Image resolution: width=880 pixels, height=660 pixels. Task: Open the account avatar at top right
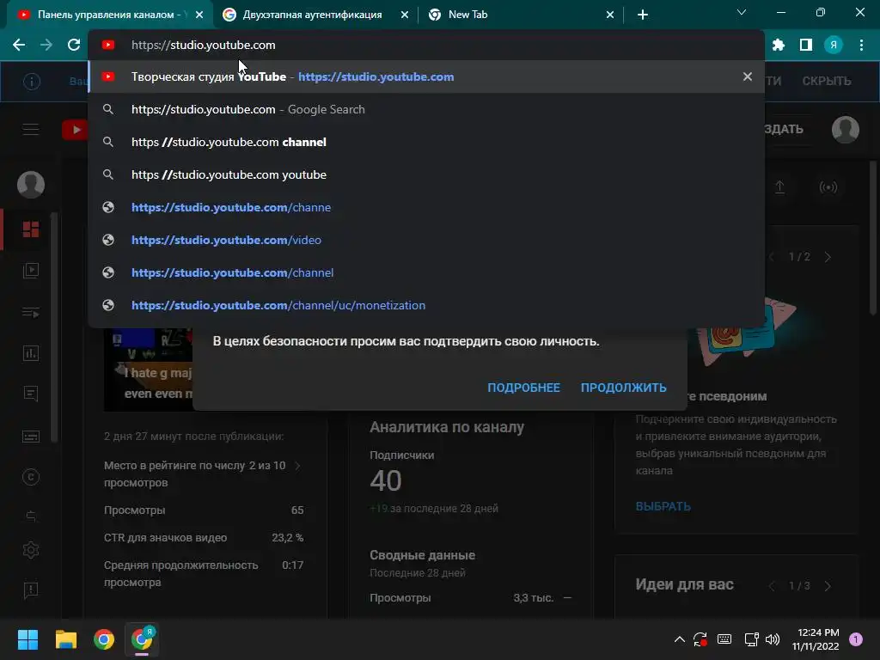(x=846, y=130)
